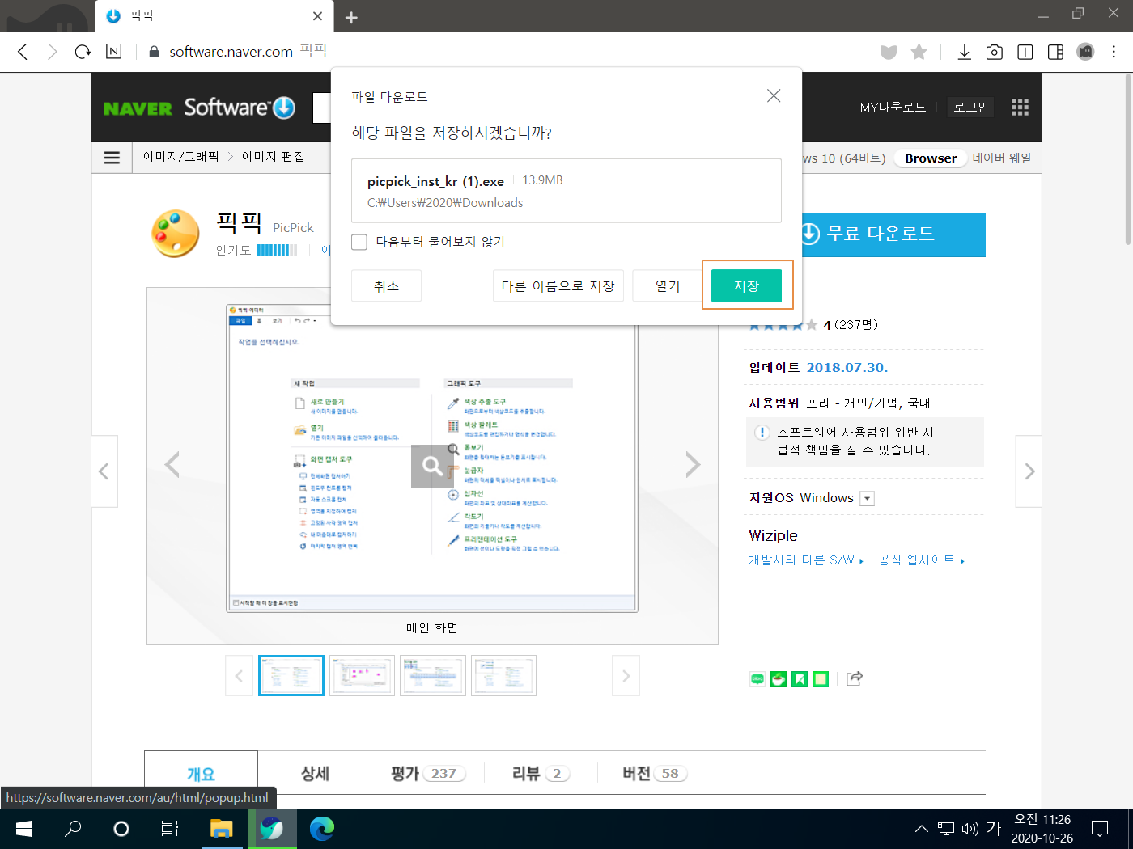Select the third screenshot thumbnail
This screenshot has height=849, width=1133.
pyautogui.click(x=433, y=676)
